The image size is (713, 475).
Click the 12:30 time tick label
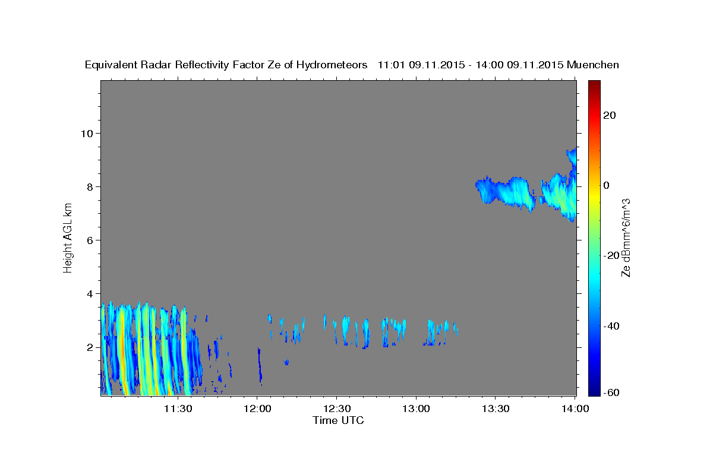(336, 408)
